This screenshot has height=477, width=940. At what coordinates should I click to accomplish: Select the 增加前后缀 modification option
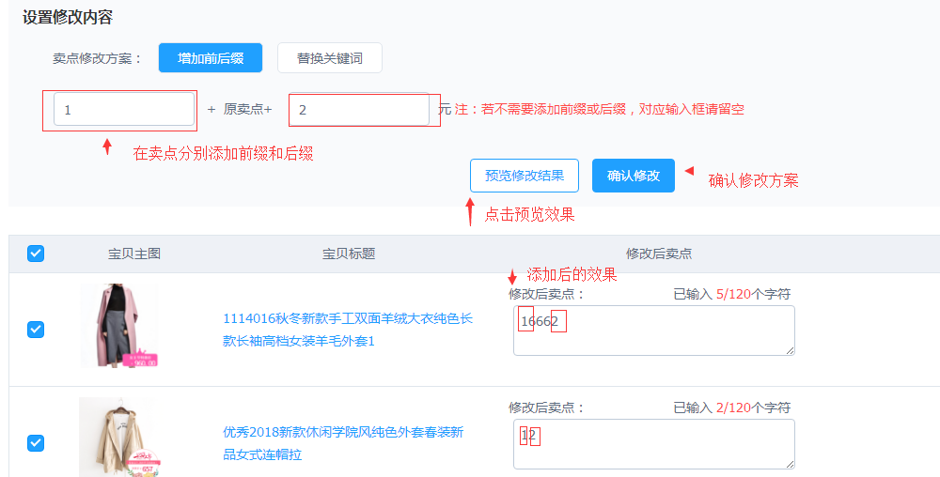coord(211,58)
